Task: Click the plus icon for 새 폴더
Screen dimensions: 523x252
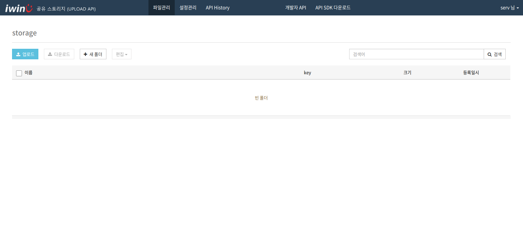Action: coord(85,54)
